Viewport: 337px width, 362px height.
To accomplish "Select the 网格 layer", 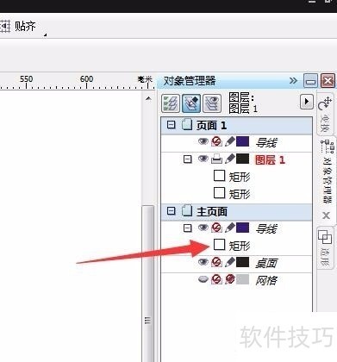I will click(266, 280).
